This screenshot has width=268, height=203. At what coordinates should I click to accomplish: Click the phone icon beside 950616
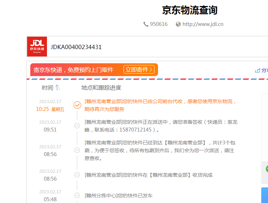tap(146, 24)
